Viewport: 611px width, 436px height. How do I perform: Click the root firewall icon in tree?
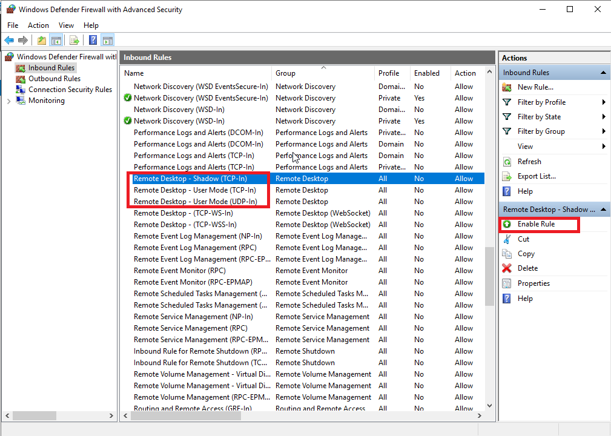click(x=9, y=57)
